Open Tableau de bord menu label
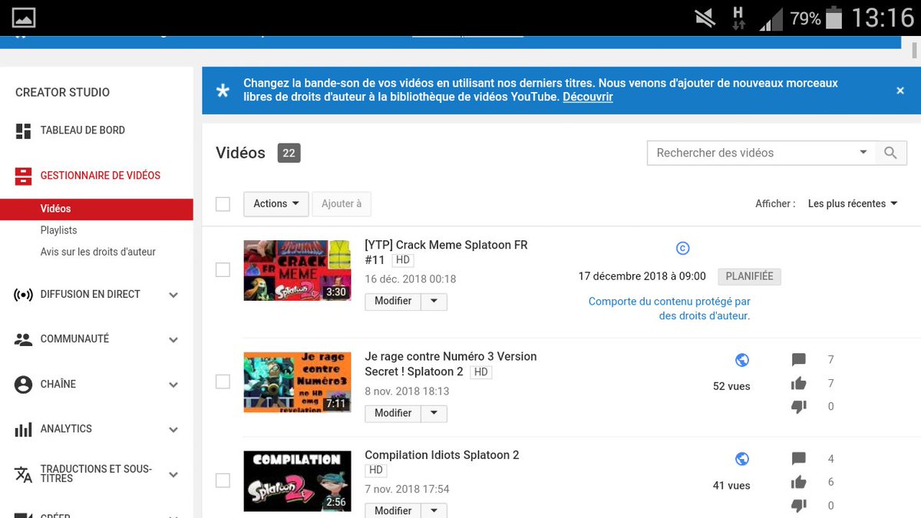 (x=83, y=130)
